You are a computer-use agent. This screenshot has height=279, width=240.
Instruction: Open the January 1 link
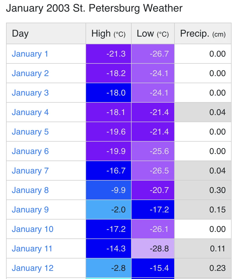pos(30,54)
